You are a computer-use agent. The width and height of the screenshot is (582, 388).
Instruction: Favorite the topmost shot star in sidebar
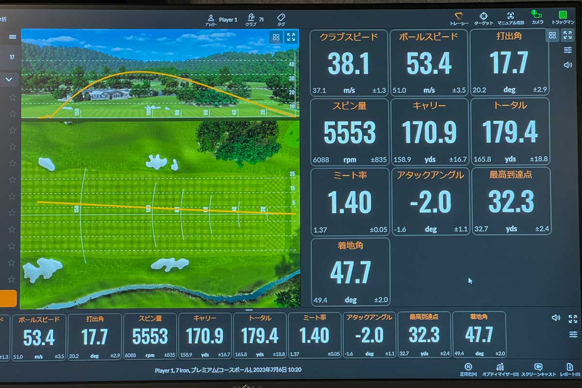pyautogui.click(x=12, y=97)
